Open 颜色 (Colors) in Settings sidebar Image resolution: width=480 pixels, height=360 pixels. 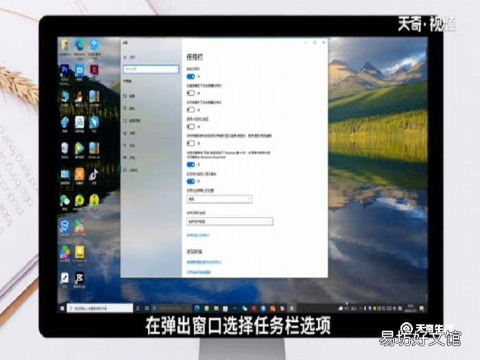(130, 108)
